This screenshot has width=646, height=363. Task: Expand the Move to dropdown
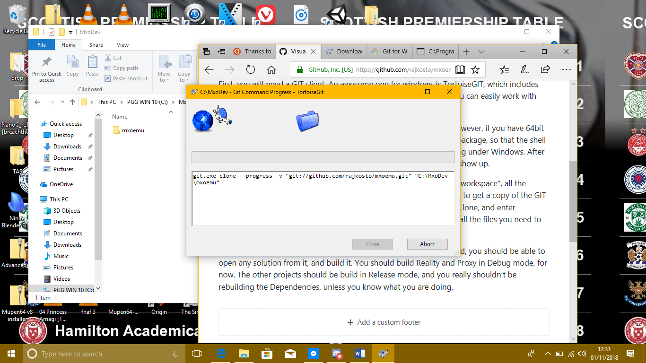164,80
